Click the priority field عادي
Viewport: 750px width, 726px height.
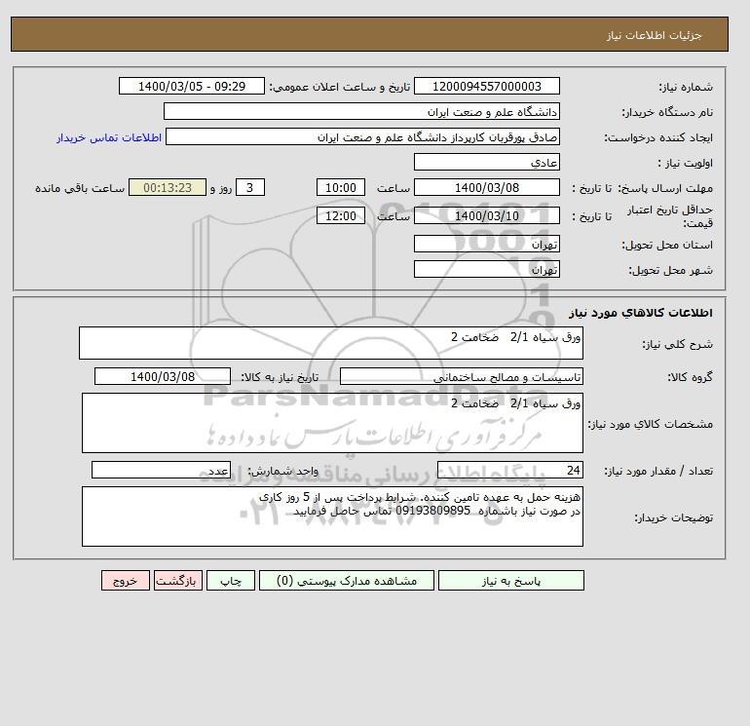486,162
